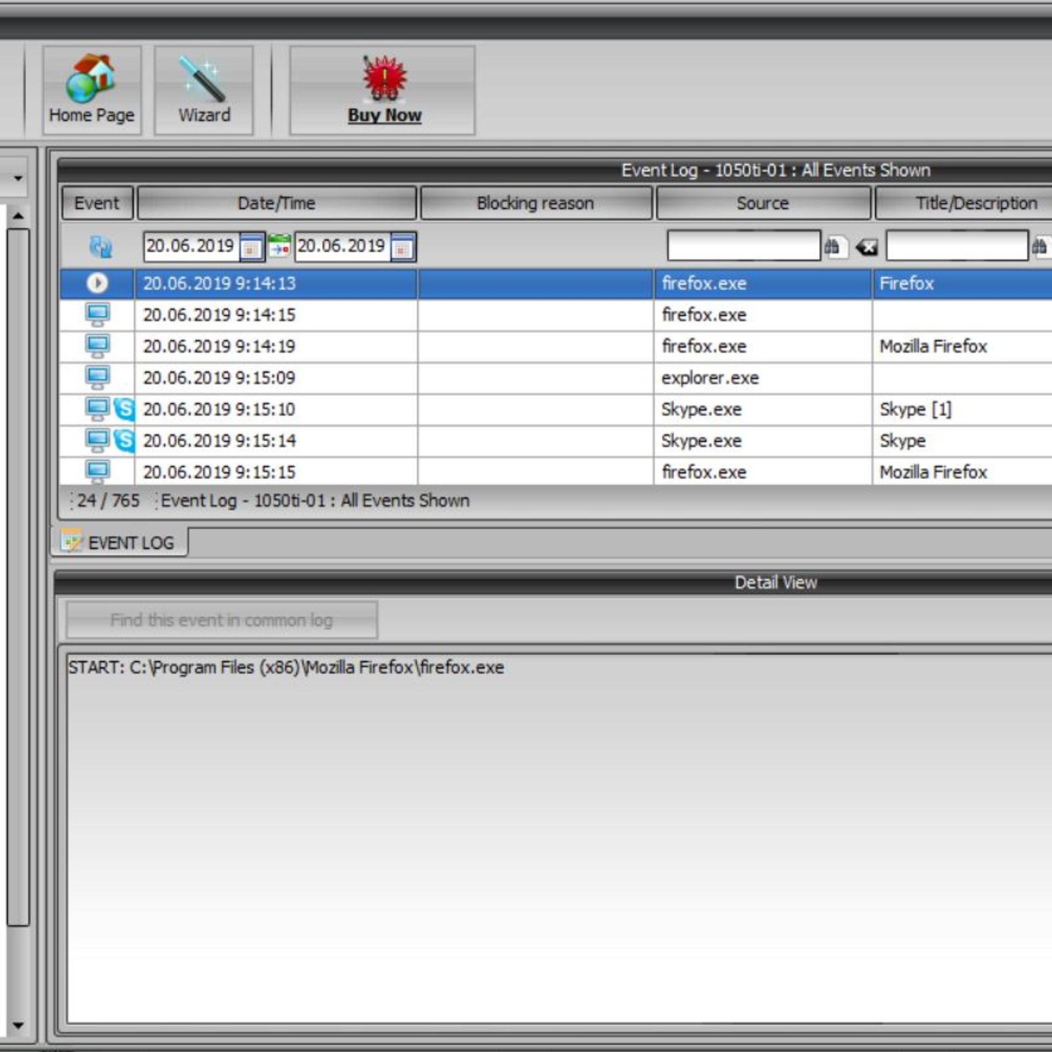Click the start date field 20.06.2019
This screenshot has height=1052, width=1052.
[191, 247]
